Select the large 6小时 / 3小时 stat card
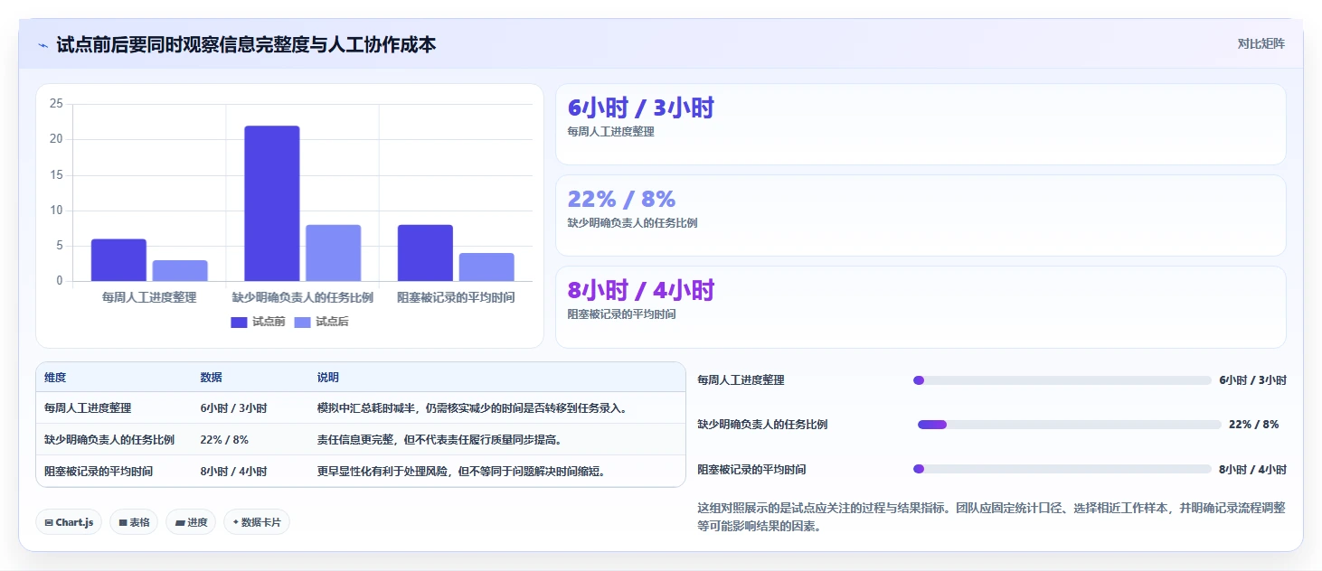This screenshot has width=1322, height=571. pyautogui.click(x=921, y=125)
